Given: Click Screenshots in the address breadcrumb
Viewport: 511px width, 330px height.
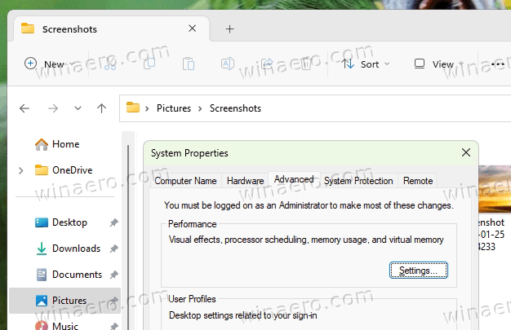Looking at the screenshot, I should click(x=235, y=108).
